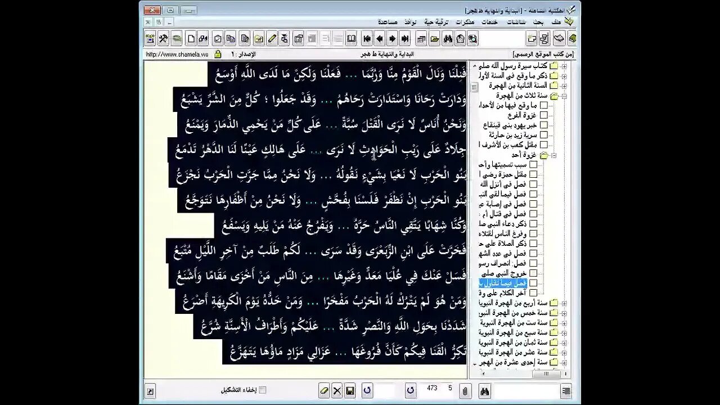
Task: Select the خروج النبي صلى tree item
Action: point(503,273)
